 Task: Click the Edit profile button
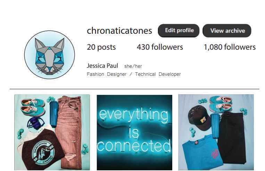(179, 31)
